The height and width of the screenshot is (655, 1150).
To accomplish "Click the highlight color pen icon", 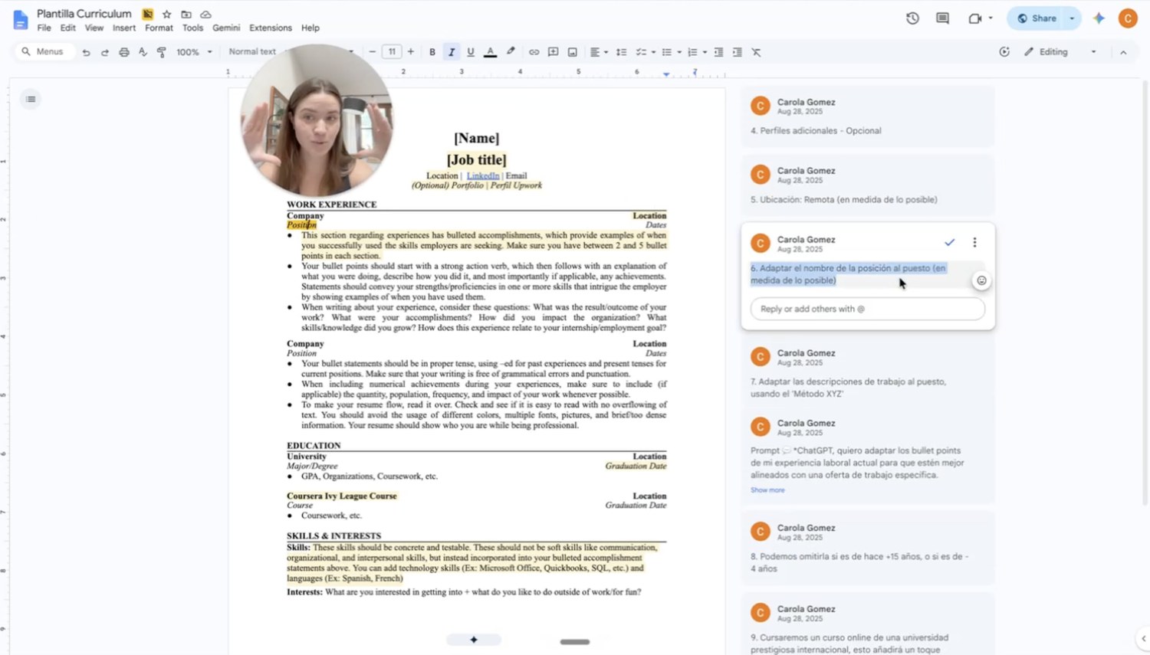I will [511, 52].
